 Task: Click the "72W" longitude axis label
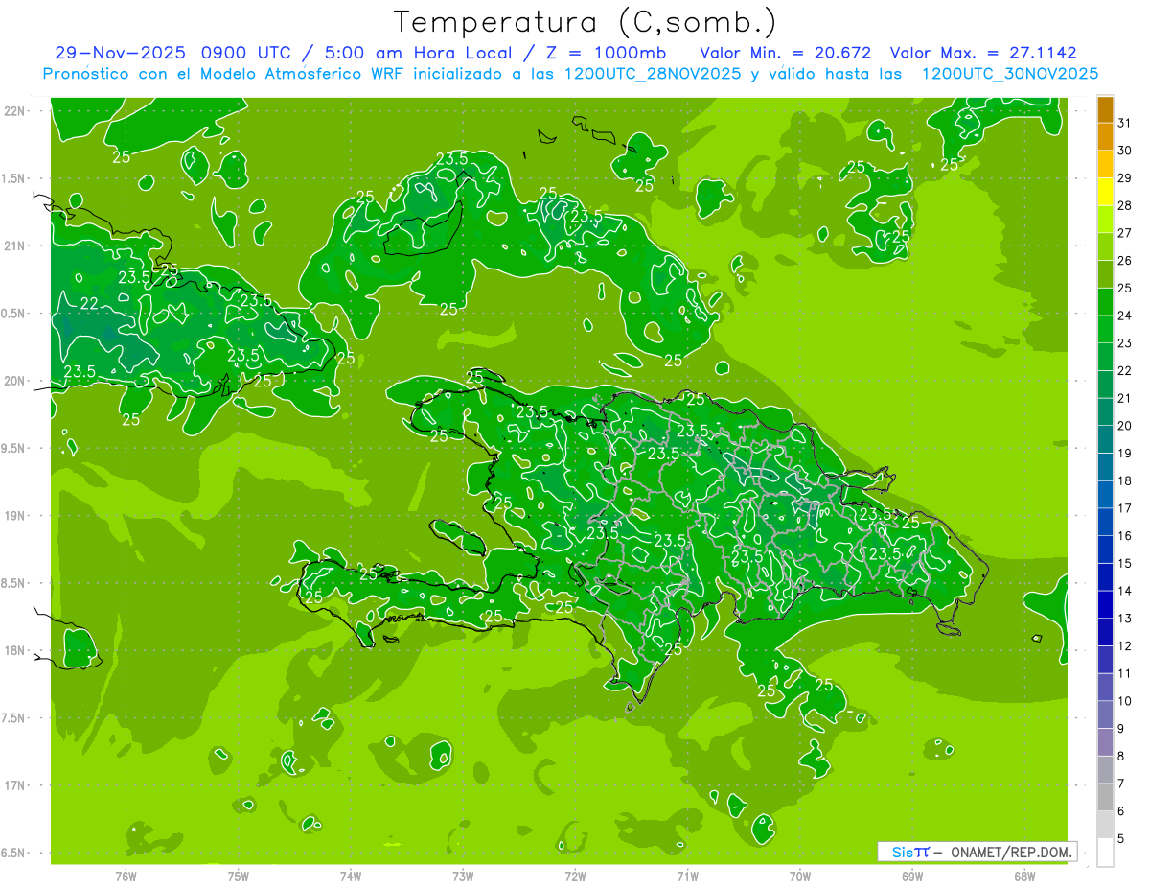point(575,876)
